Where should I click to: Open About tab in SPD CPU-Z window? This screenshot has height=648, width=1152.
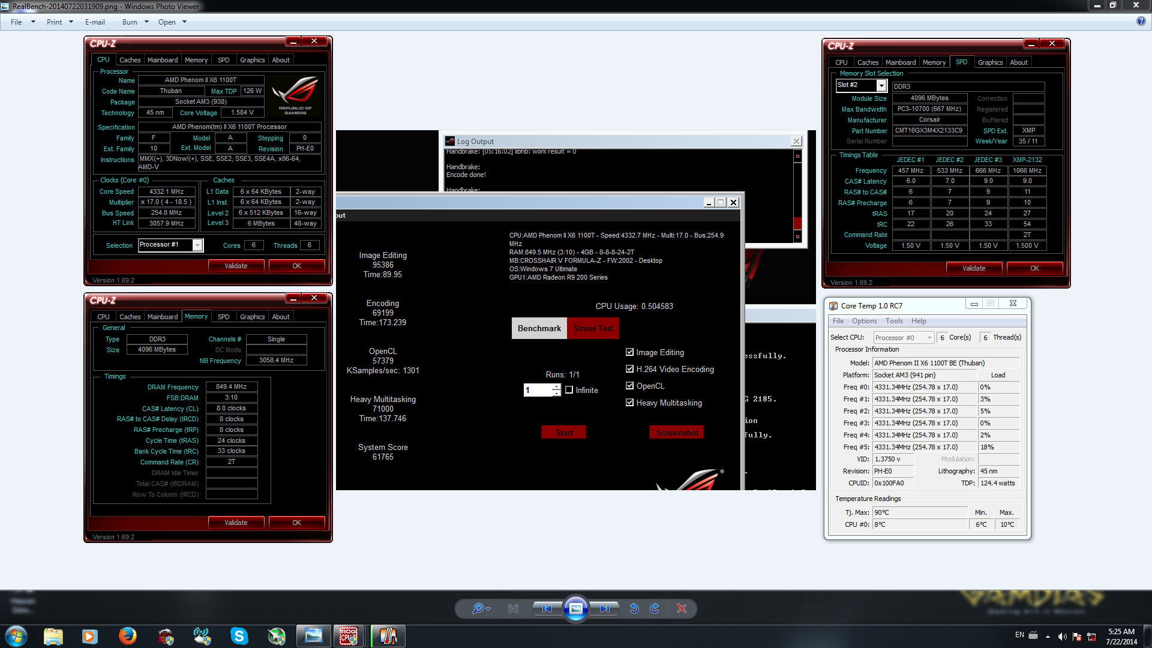1018,62
